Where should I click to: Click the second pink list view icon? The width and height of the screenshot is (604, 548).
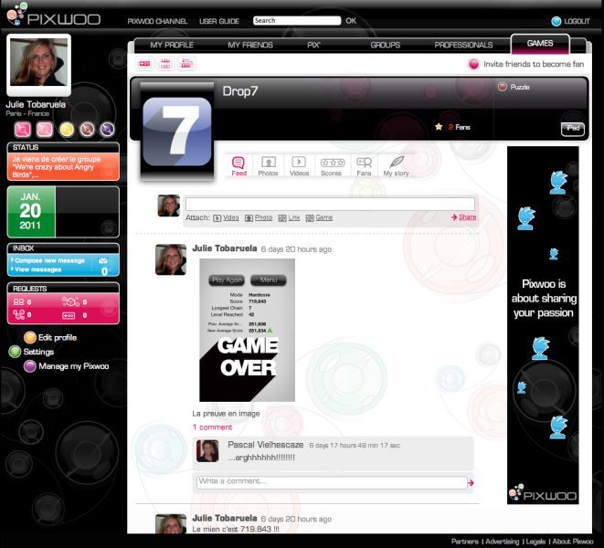pos(165,64)
